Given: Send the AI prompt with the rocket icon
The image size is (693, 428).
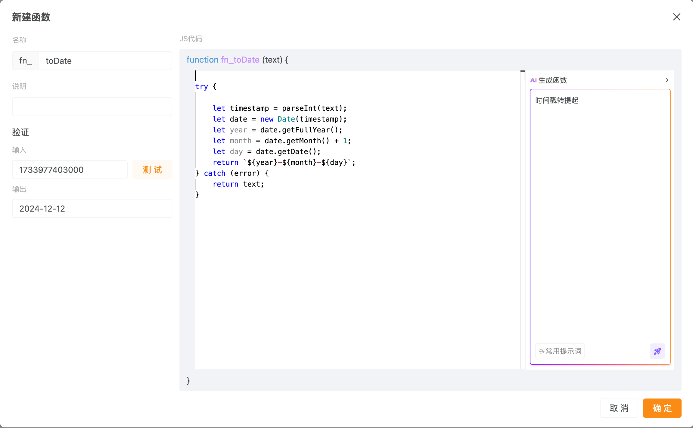Looking at the screenshot, I should [x=657, y=351].
